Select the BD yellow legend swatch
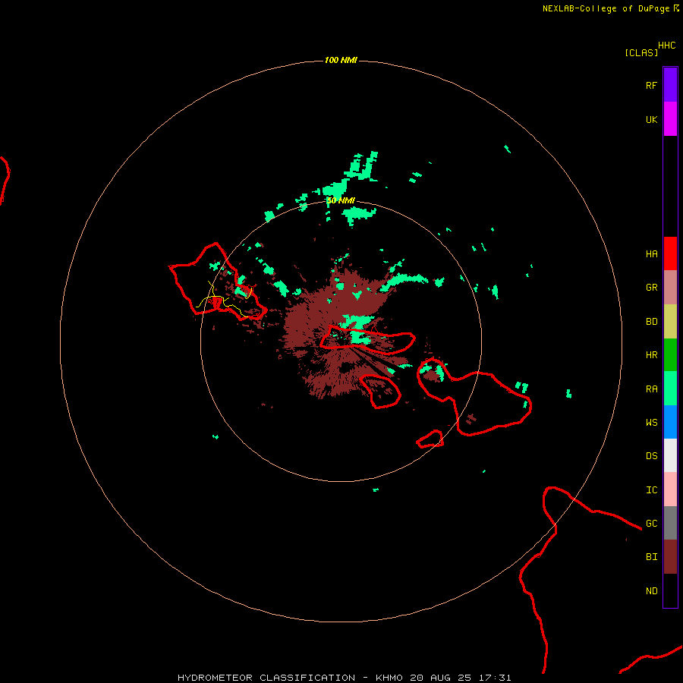The height and width of the screenshot is (683, 683). pyautogui.click(x=670, y=322)
